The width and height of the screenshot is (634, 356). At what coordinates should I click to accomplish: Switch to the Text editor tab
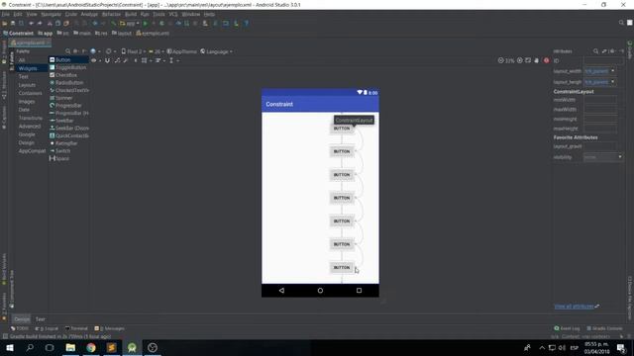tap(40, 319)
